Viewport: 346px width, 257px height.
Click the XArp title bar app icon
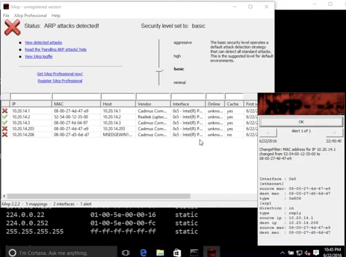click(6, 7)
